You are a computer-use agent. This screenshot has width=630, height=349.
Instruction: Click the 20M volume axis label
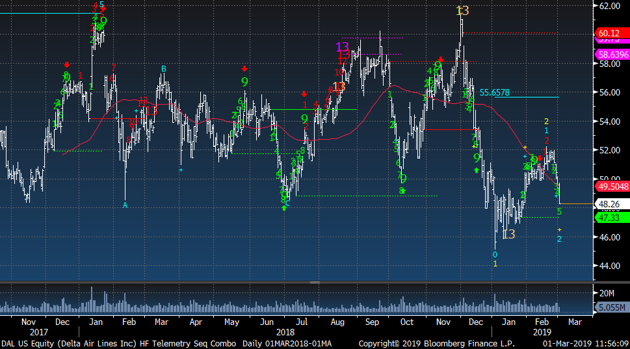click(x=607, y=293)
